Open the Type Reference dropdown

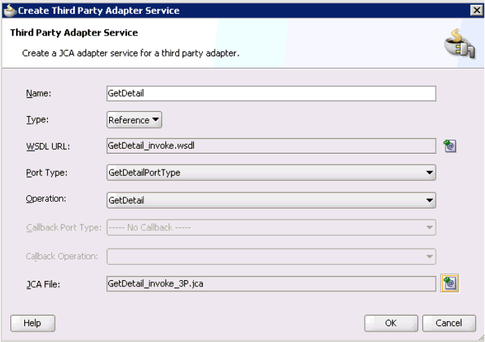pos(134,120)
